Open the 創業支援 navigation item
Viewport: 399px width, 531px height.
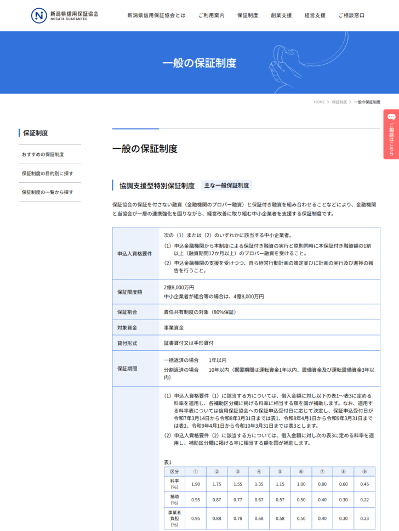tap(281, 15)
